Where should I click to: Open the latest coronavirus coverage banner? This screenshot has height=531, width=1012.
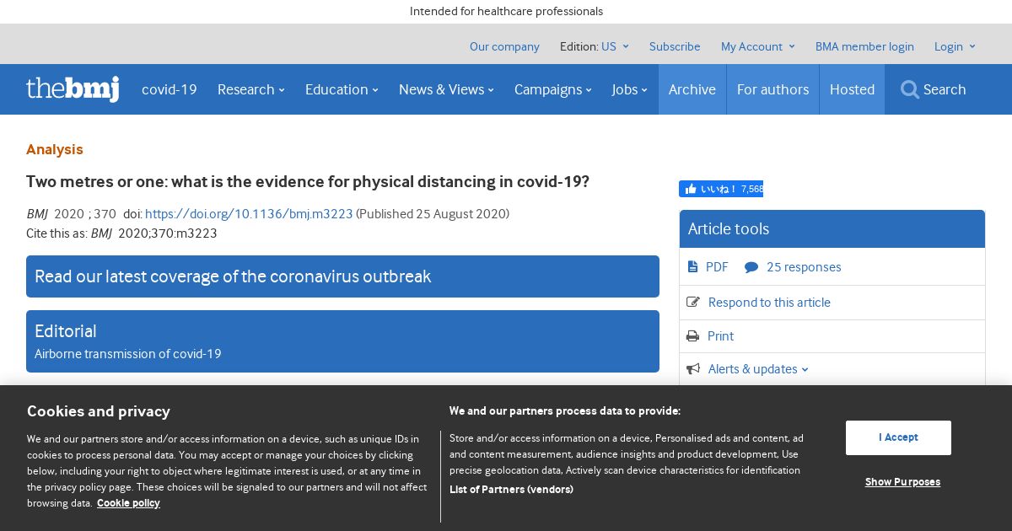[x=342, y=276]
